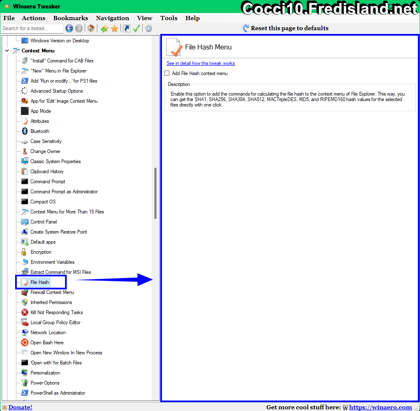Select Command Prompt as Administrator

pos(64,192)
